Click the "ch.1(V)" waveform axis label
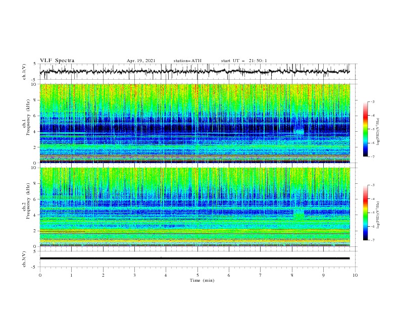Viewport: 400px width, 309px height. point(24,72)
